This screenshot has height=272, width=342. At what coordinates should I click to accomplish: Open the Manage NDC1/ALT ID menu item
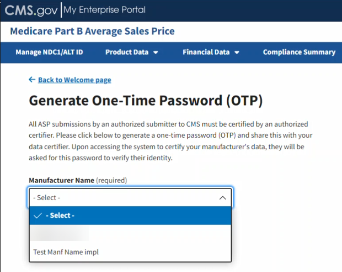click(x=49, y=53)
